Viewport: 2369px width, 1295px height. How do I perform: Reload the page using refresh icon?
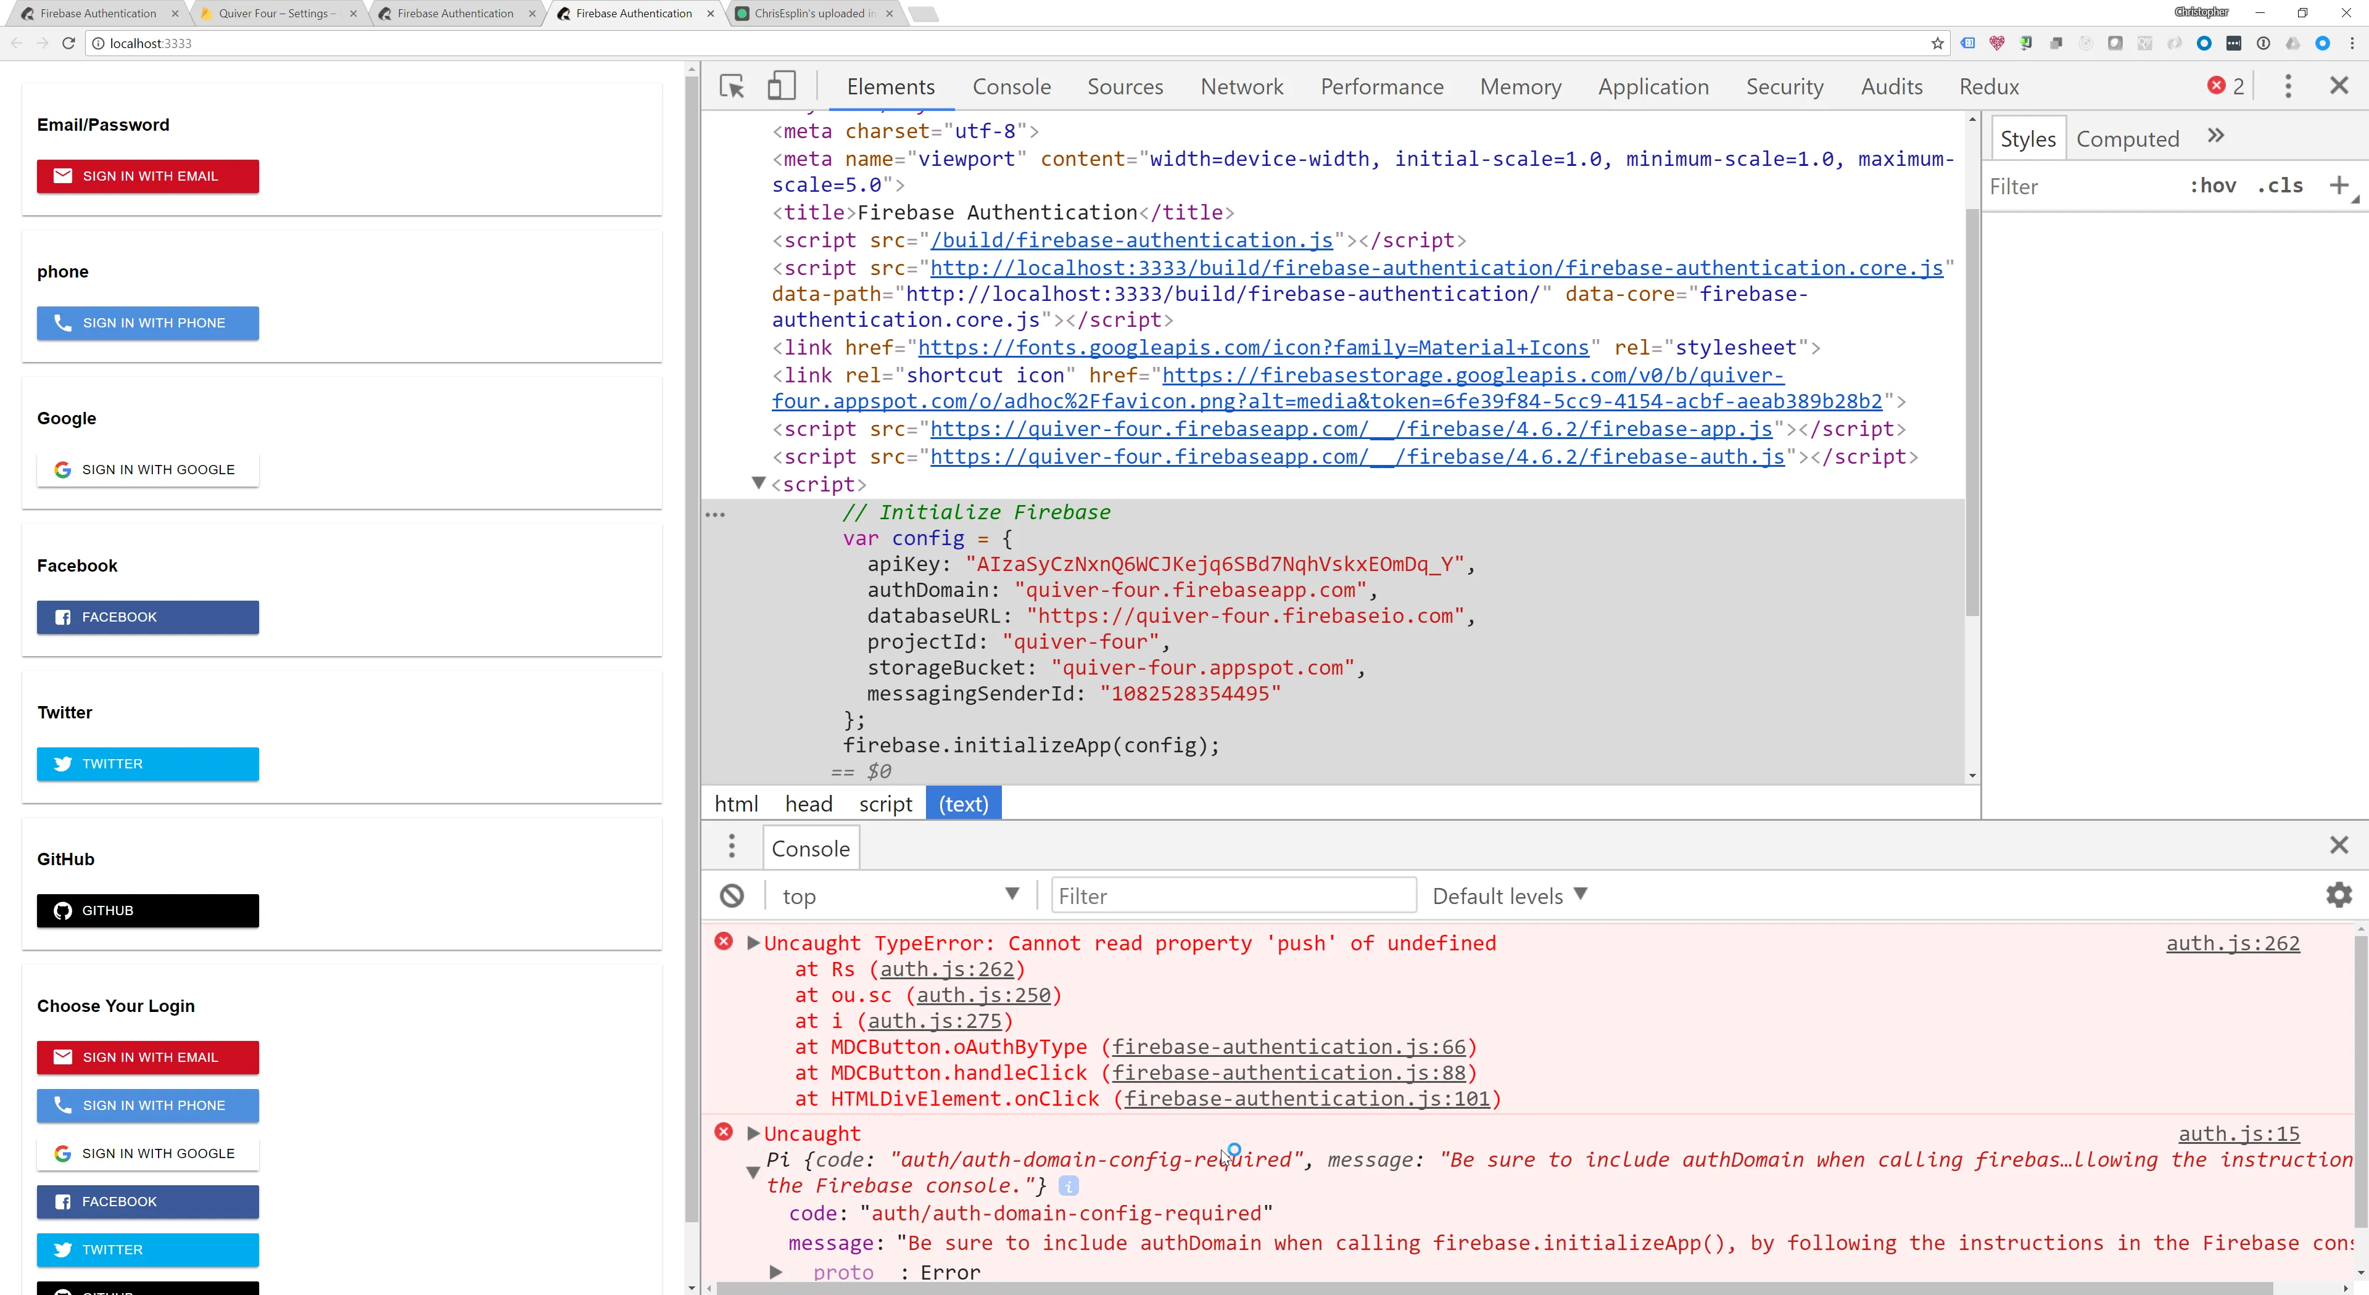[68, 43]
